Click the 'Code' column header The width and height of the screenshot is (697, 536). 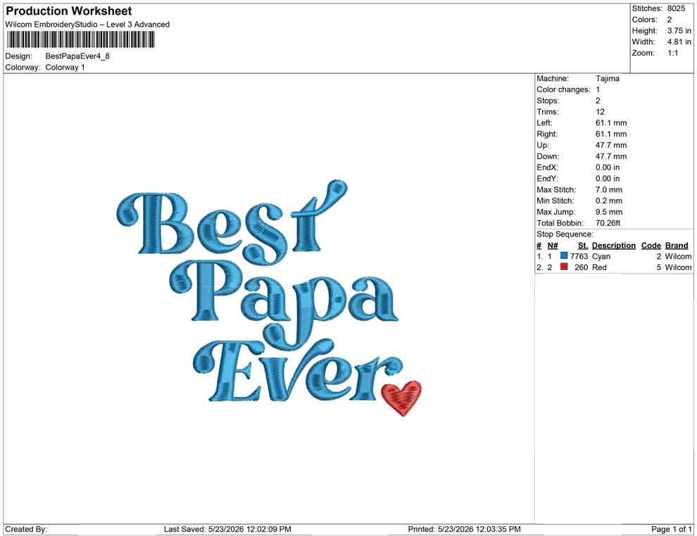click(651, 245)
